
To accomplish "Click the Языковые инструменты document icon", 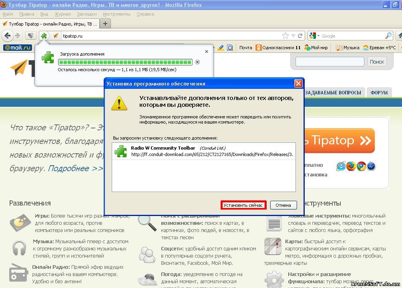I will [274, 224].
